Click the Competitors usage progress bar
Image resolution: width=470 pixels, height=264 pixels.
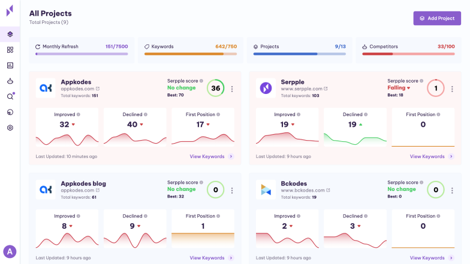point(409,54)
